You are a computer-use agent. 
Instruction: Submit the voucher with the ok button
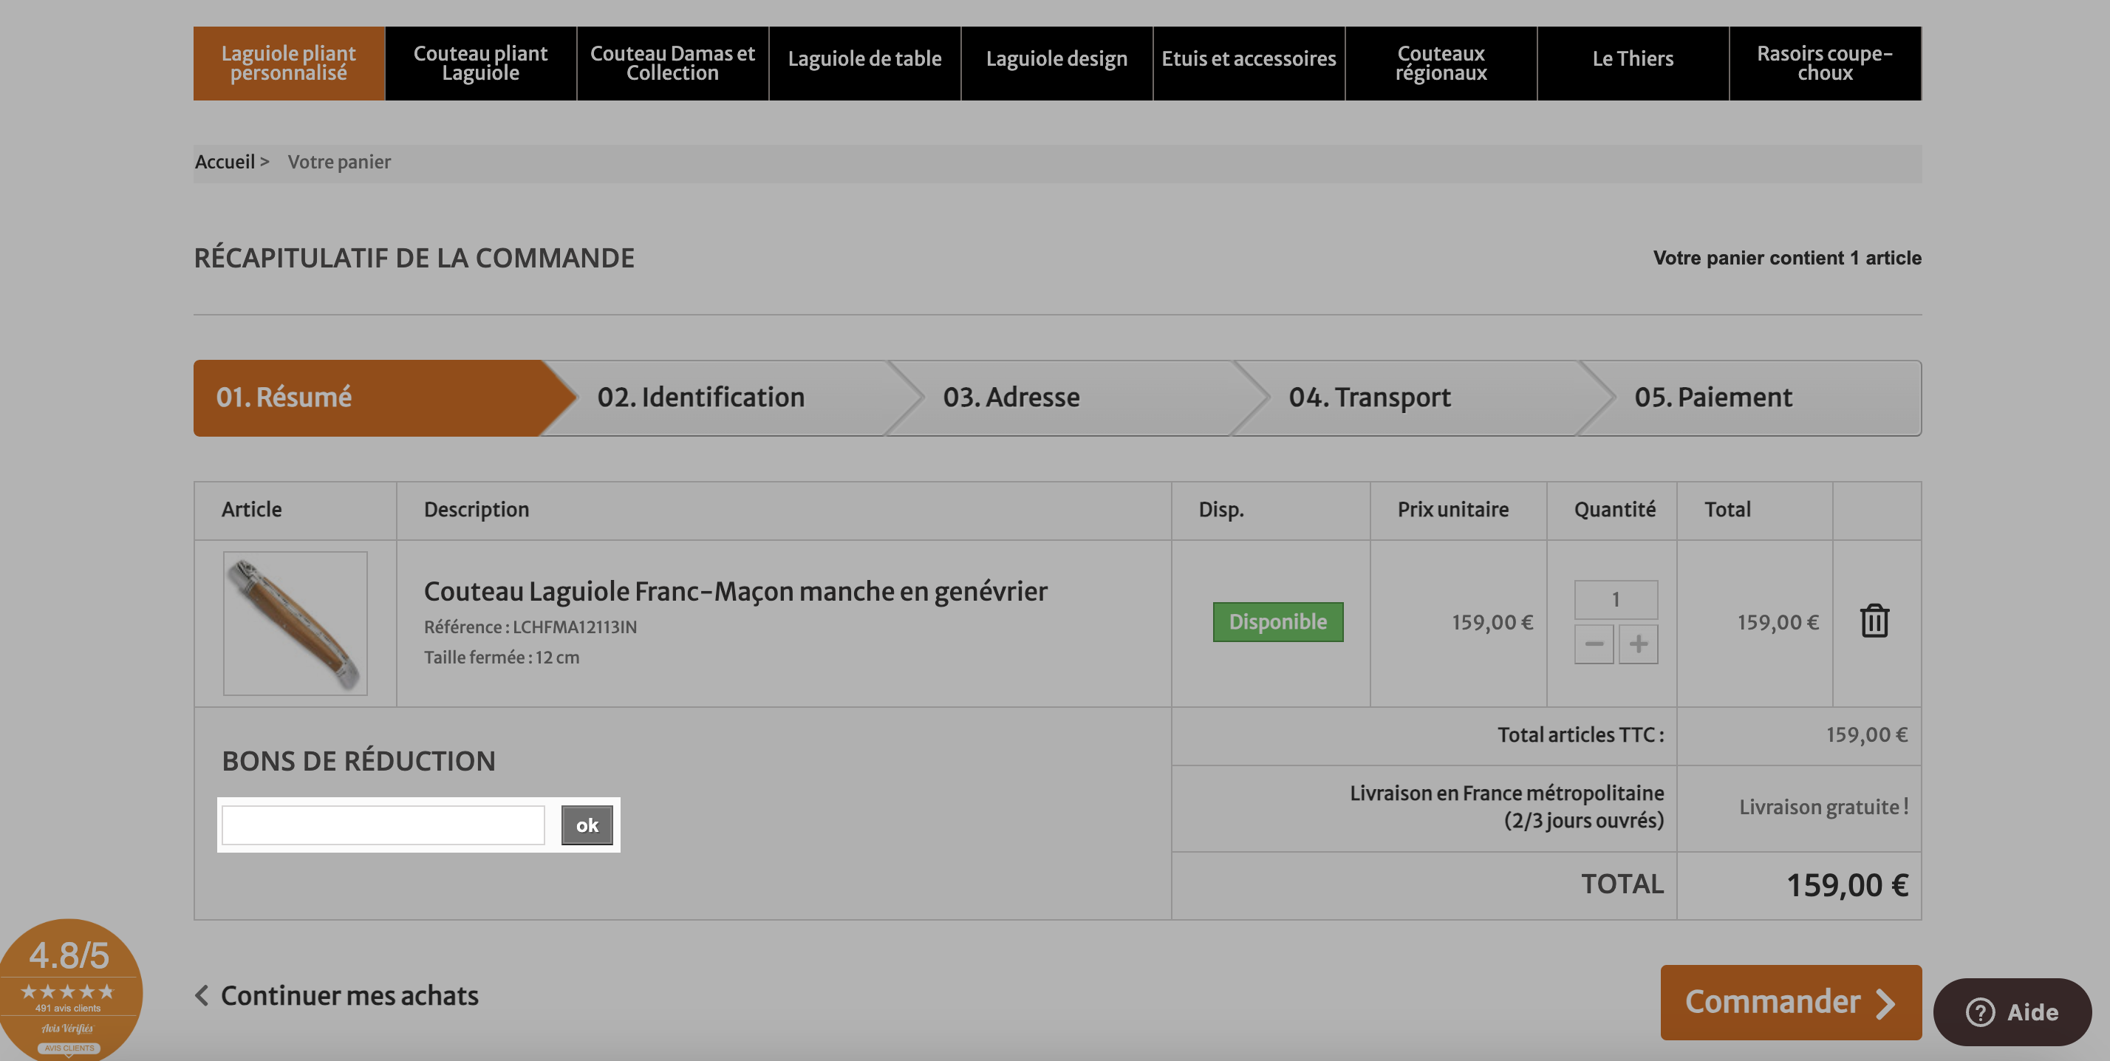coord(587,825)
